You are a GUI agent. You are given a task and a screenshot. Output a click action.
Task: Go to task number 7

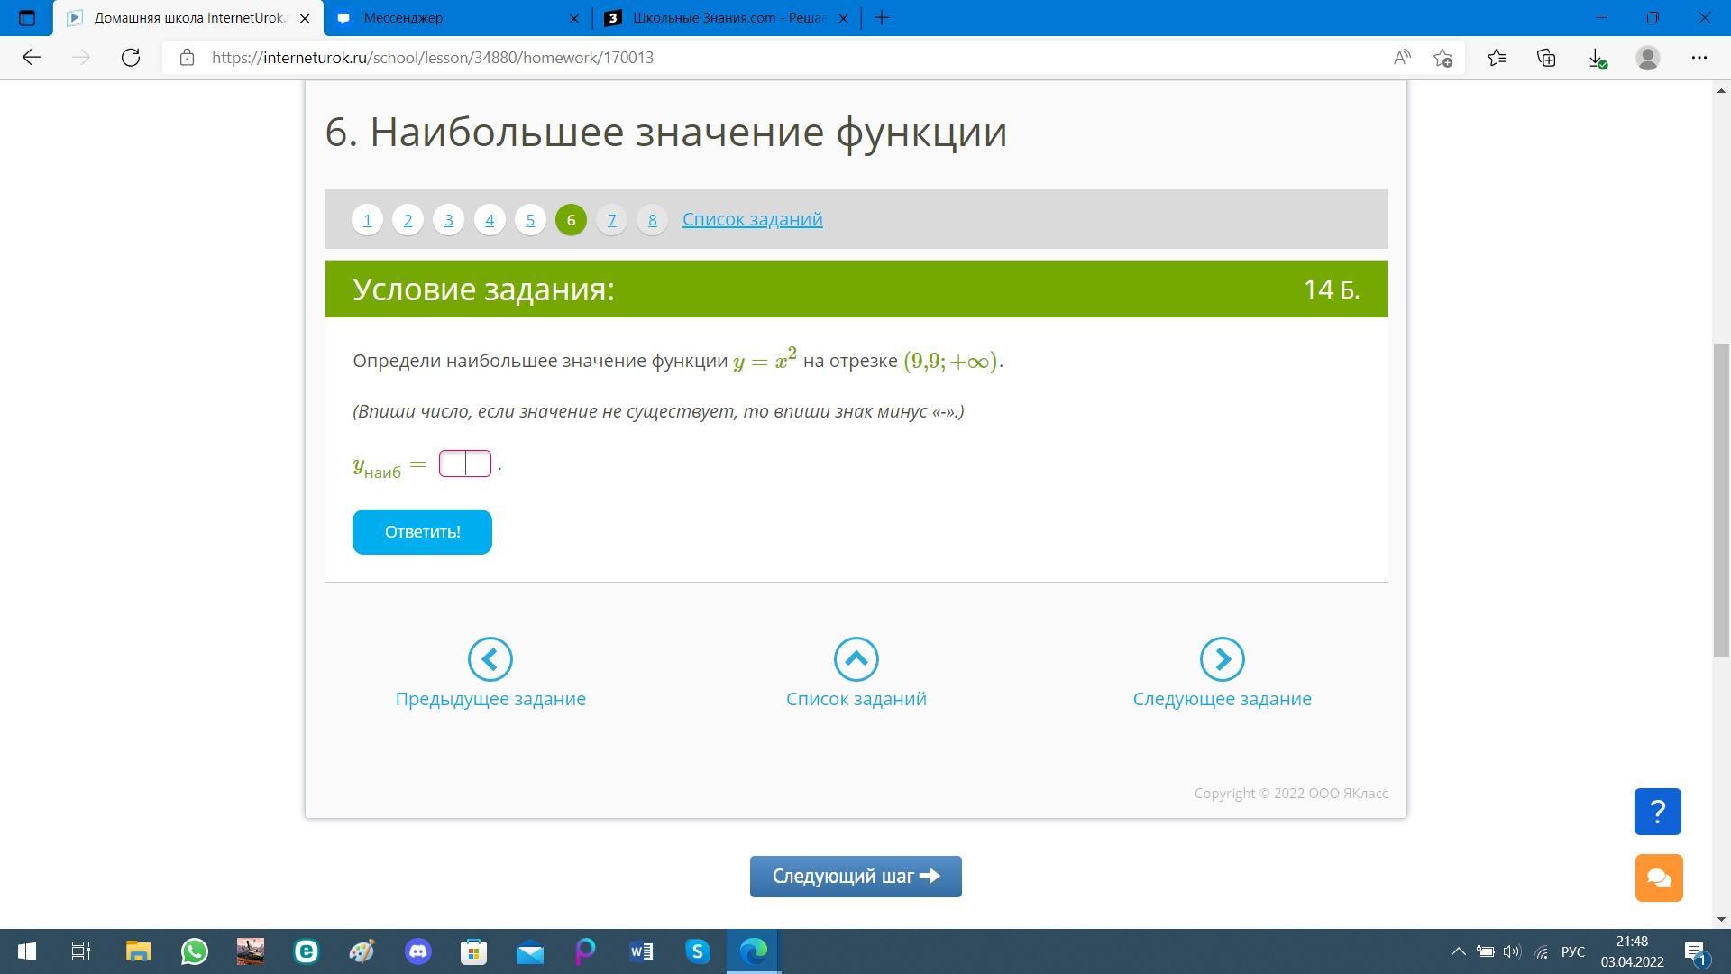pyautogui.click(x=611, y=220)
